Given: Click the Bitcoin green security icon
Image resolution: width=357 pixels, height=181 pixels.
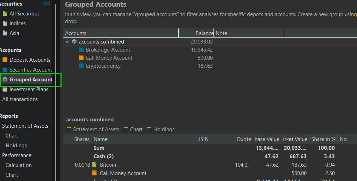Looking at the screenshot, I should coord(94,165).
